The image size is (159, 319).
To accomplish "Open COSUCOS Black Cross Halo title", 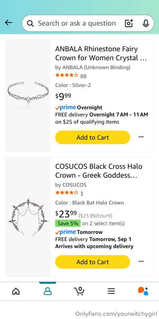I will pyautogui.click(x=99, y=171).
